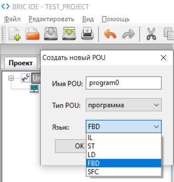Screen dimensions: 174x182
Task: Click the Save project disk icon
Action: (x=51, y=34)
